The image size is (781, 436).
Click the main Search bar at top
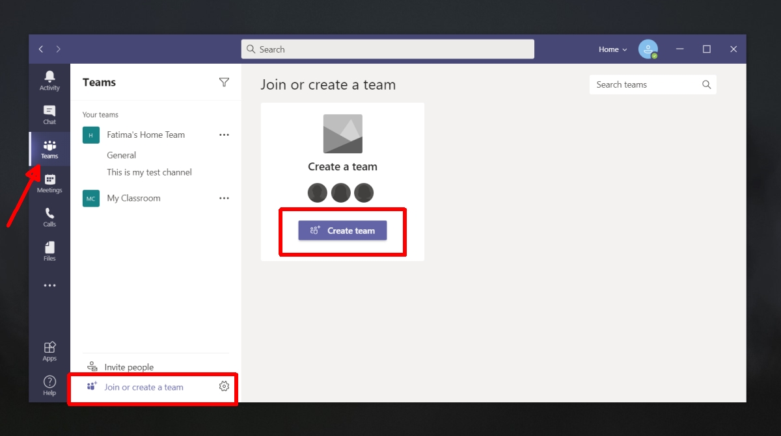tap(388, 49)
